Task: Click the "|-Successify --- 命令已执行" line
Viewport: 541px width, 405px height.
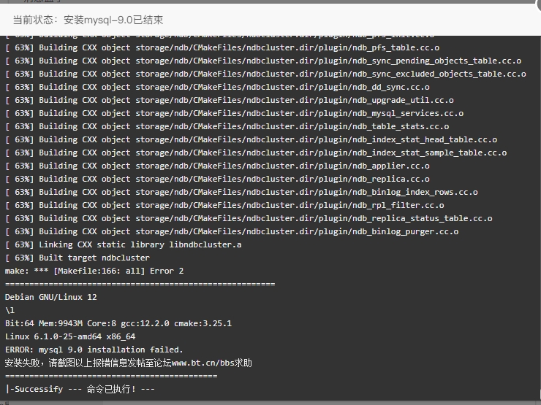Action: [x=80, y=389]
